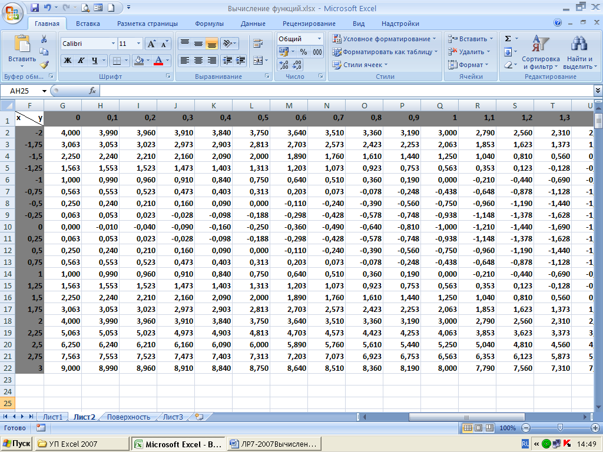This screenshot has height=452, width=603.
Task: Open УП Excel 2007 taskbar folder
Action: (x=82, y=444)
